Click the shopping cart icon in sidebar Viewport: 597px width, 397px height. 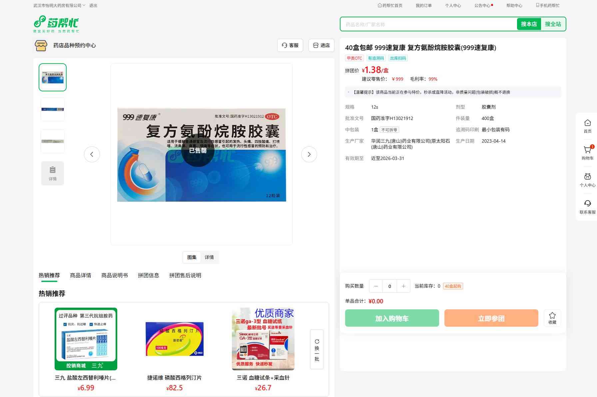(587, 150)
